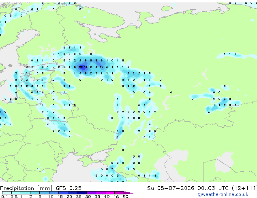257x198 pixels.
Task: Pick the 5 to 10 mm legend swatch
Action: 45,193
